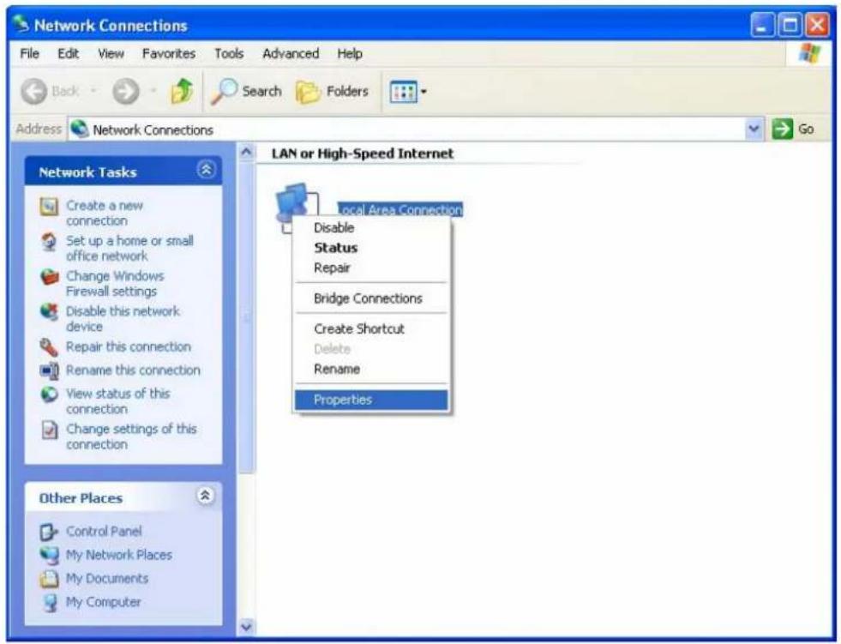Viewport: 841px width, 644px height.
Task: Click Repair this connection link
Action: [129, 346]
